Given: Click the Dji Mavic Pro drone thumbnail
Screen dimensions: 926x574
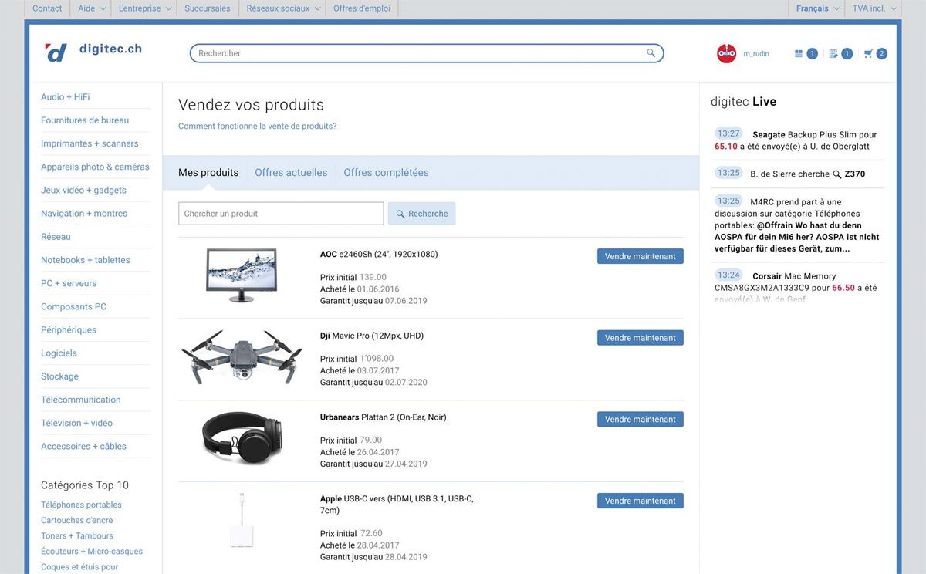Looking at the screenshot, I should click(x=242, y=359).
